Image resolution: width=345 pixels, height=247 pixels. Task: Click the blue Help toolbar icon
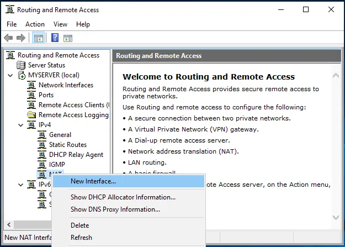coord(55,38)
